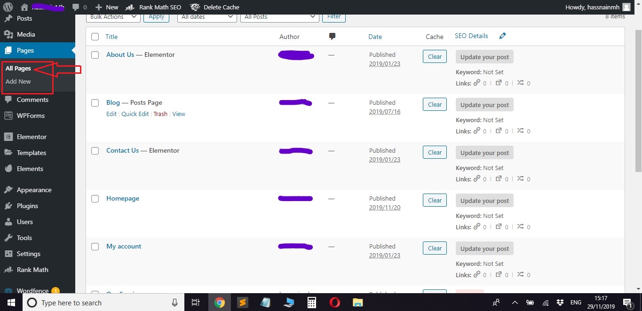Open Users in sidebar
This screenshot has height=311, width=642.
click(25, 222)
